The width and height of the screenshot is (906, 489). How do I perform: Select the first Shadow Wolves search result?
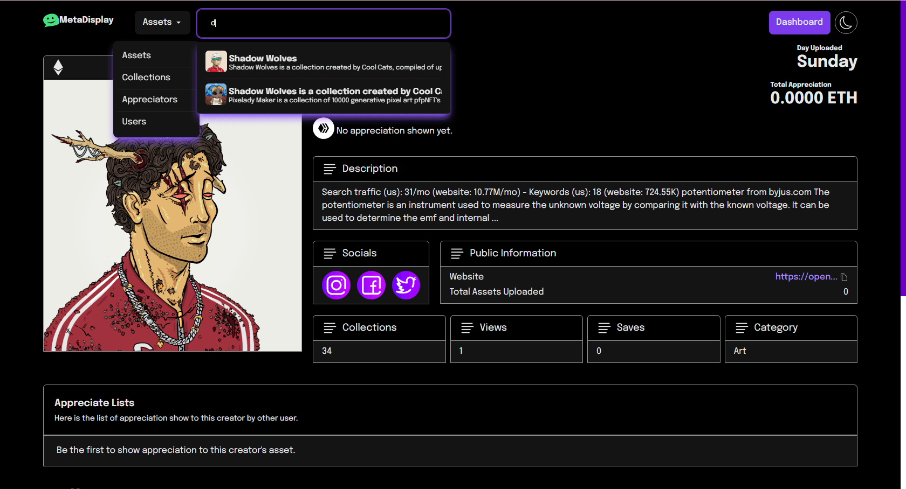(324, 62)
